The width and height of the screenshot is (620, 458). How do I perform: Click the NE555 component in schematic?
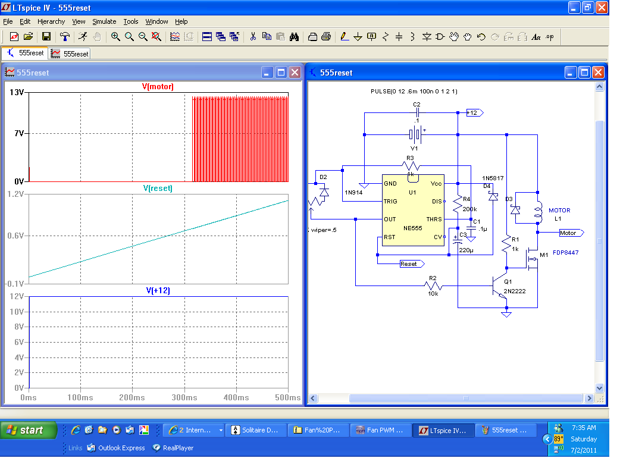click(413, 210)
